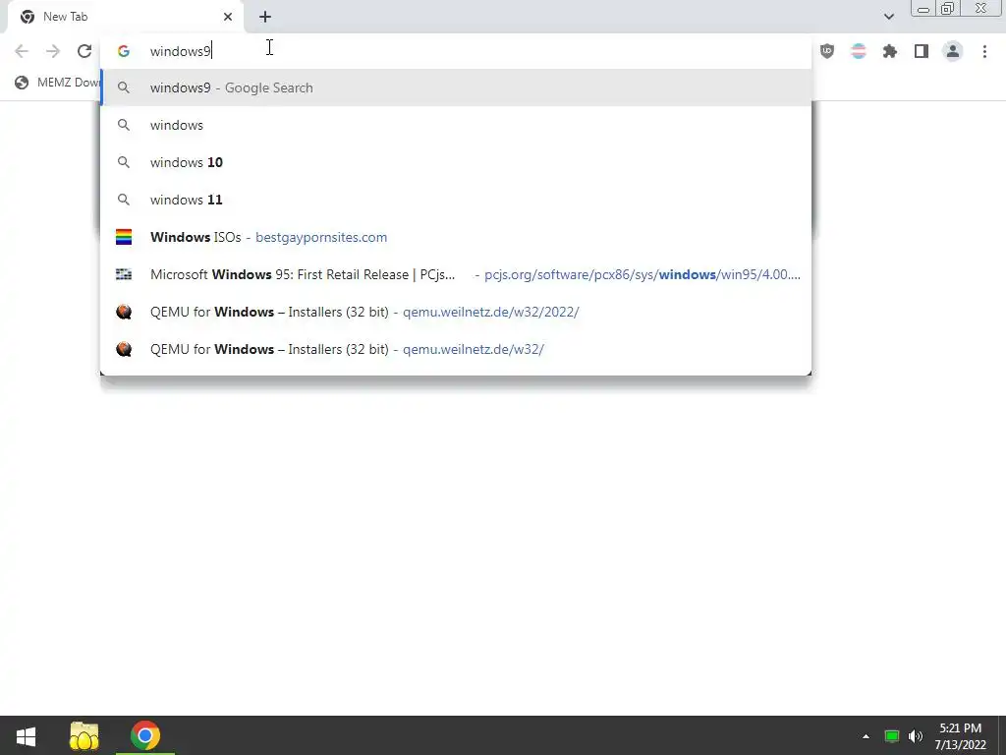Show hidden system tray icons
1006x755 pixels.
(866, 736)
